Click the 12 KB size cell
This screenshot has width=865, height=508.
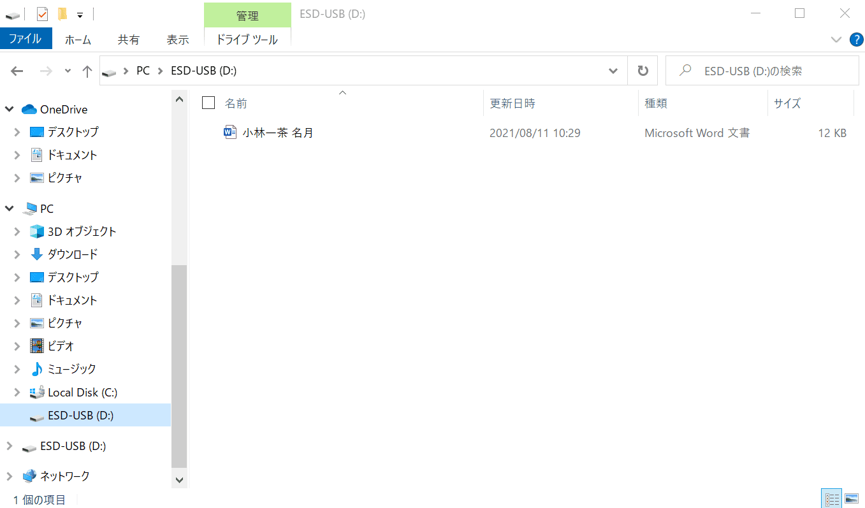tap(832, 133)
